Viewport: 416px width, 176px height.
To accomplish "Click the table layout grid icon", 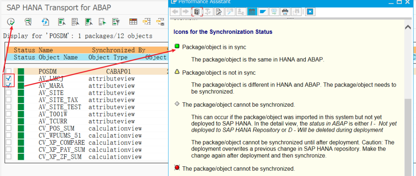I will (133, 22).
